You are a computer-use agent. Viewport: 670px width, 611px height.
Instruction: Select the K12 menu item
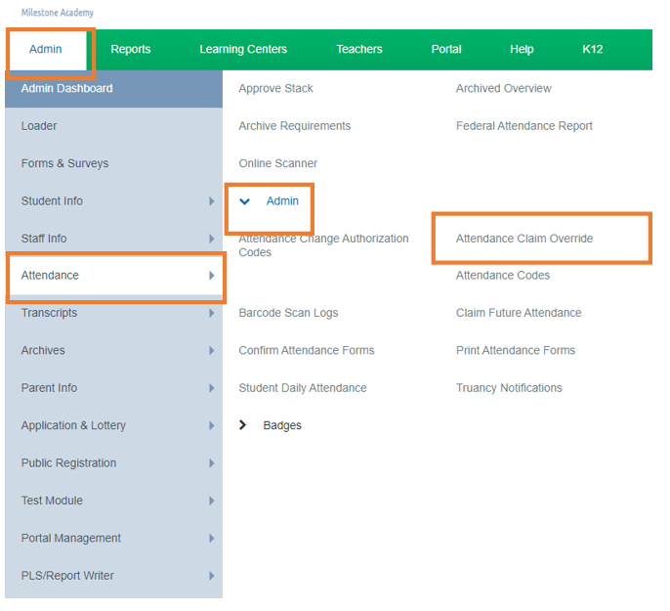click(x=592, y=50)
